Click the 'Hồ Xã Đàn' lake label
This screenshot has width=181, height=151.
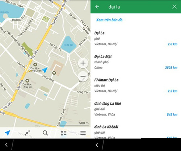click(68, 45)
